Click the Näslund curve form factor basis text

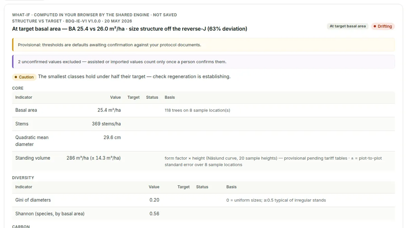pos(273,161)
